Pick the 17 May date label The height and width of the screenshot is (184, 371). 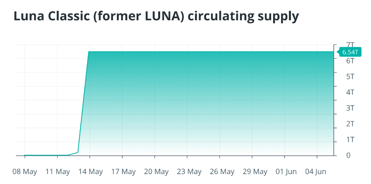[123, 172]
